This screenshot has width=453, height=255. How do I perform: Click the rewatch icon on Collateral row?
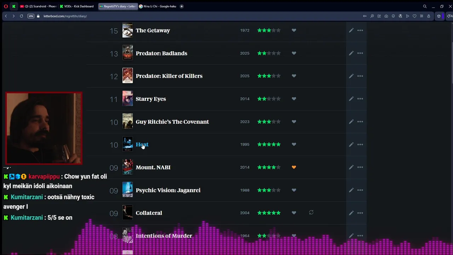click(311, 212)
